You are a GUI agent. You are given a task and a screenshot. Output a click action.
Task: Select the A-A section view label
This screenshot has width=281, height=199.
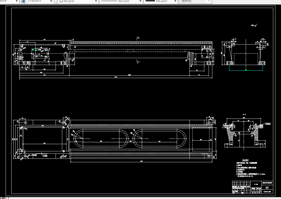pyautogui.click(x=244, y=115)
